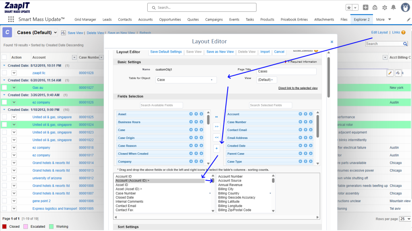Screen dimensions: 412x231
Task: Click the favorites star icon
Action: coord(349,8)
